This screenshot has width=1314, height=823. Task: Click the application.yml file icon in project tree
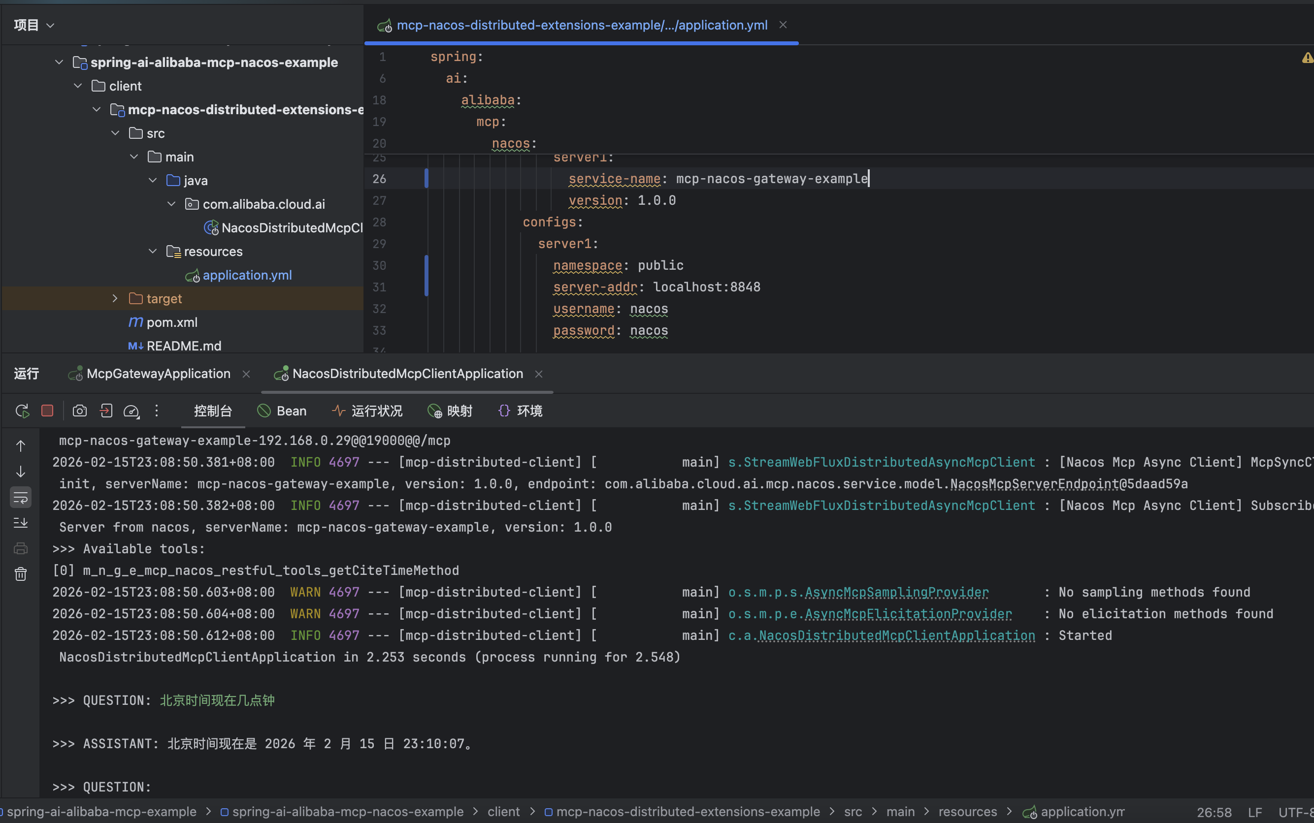192,276
